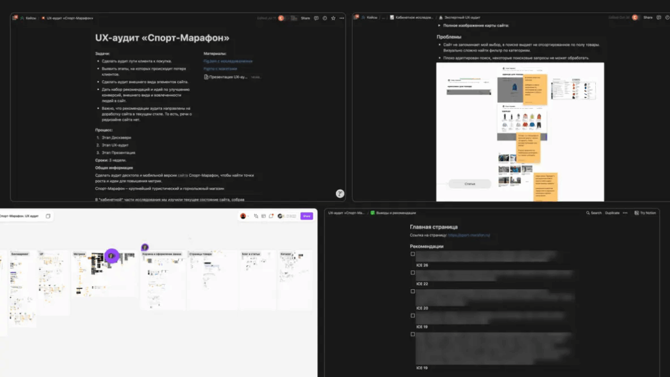Screen dimensions: 670x377
Task: Open Кейсы breadcrumb in top-right Notion window
Action: point(370,18)
